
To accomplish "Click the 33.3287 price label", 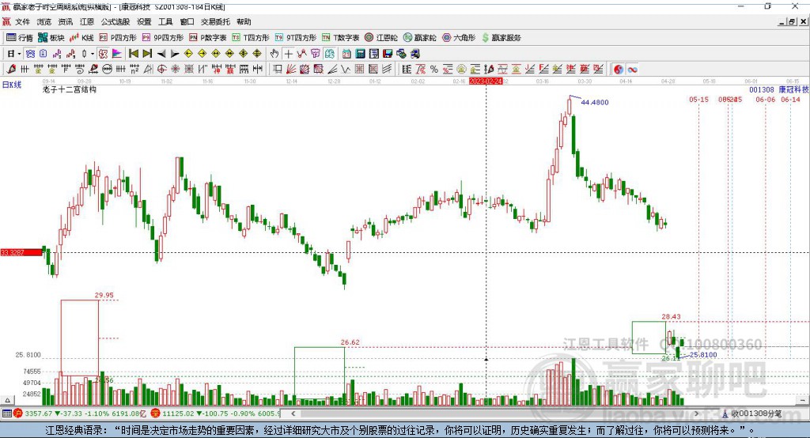I will [x=21, y=252].
